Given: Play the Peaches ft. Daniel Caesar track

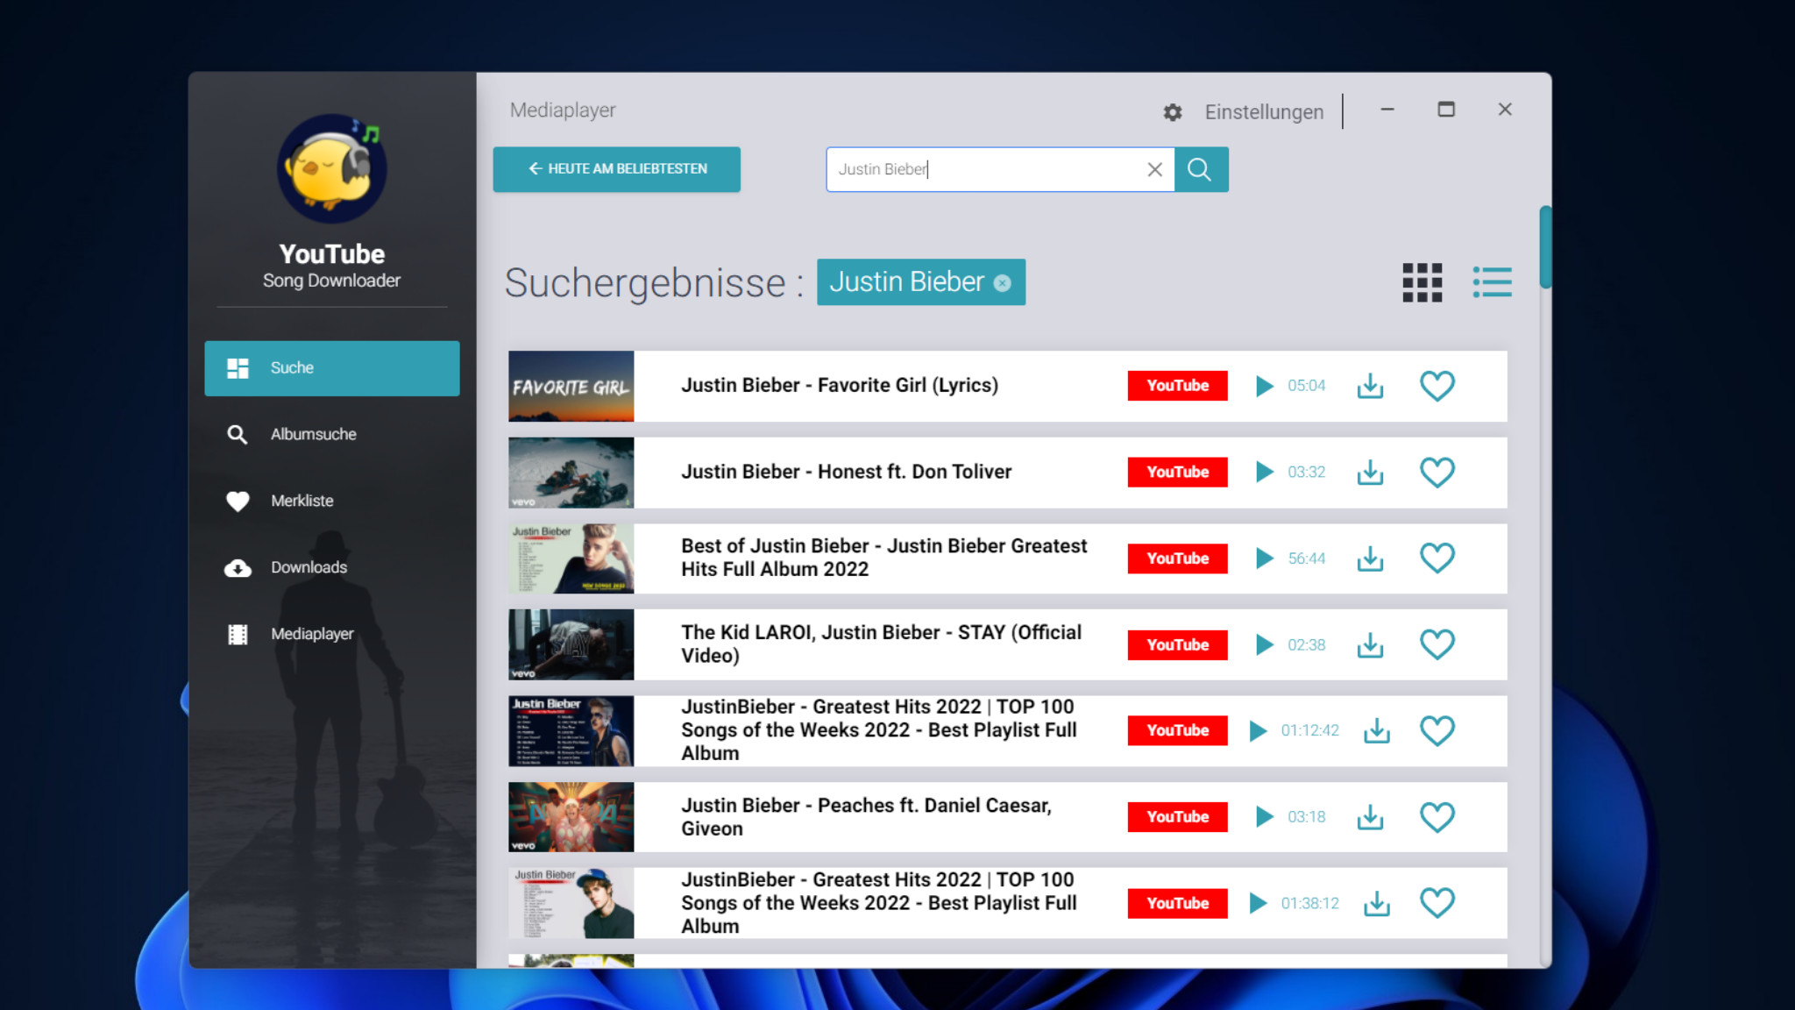Looking at the screenshot, I should tap(1264, 816).
